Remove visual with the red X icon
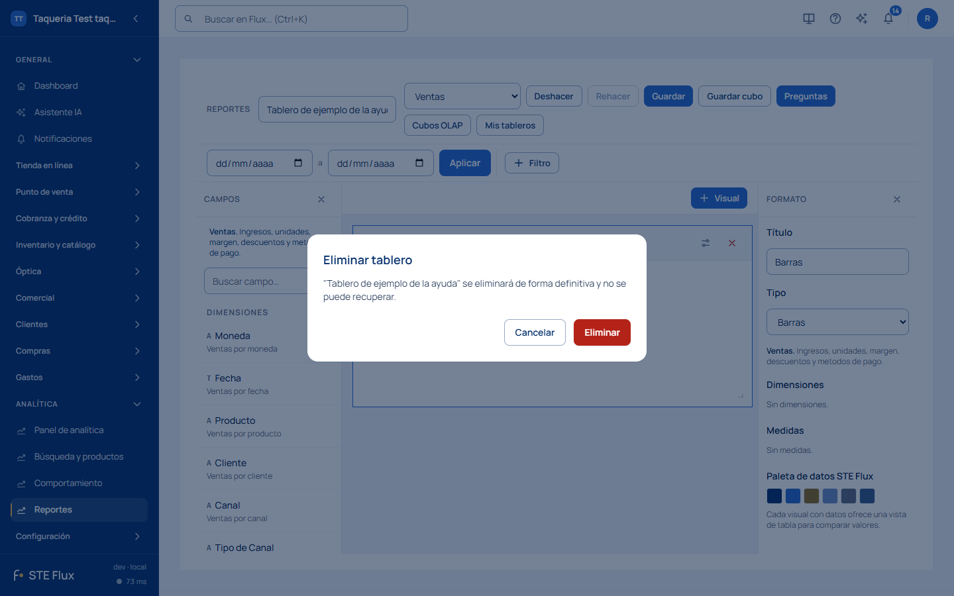The height and width of the screenshot is (596, 954). coord(732,243)
